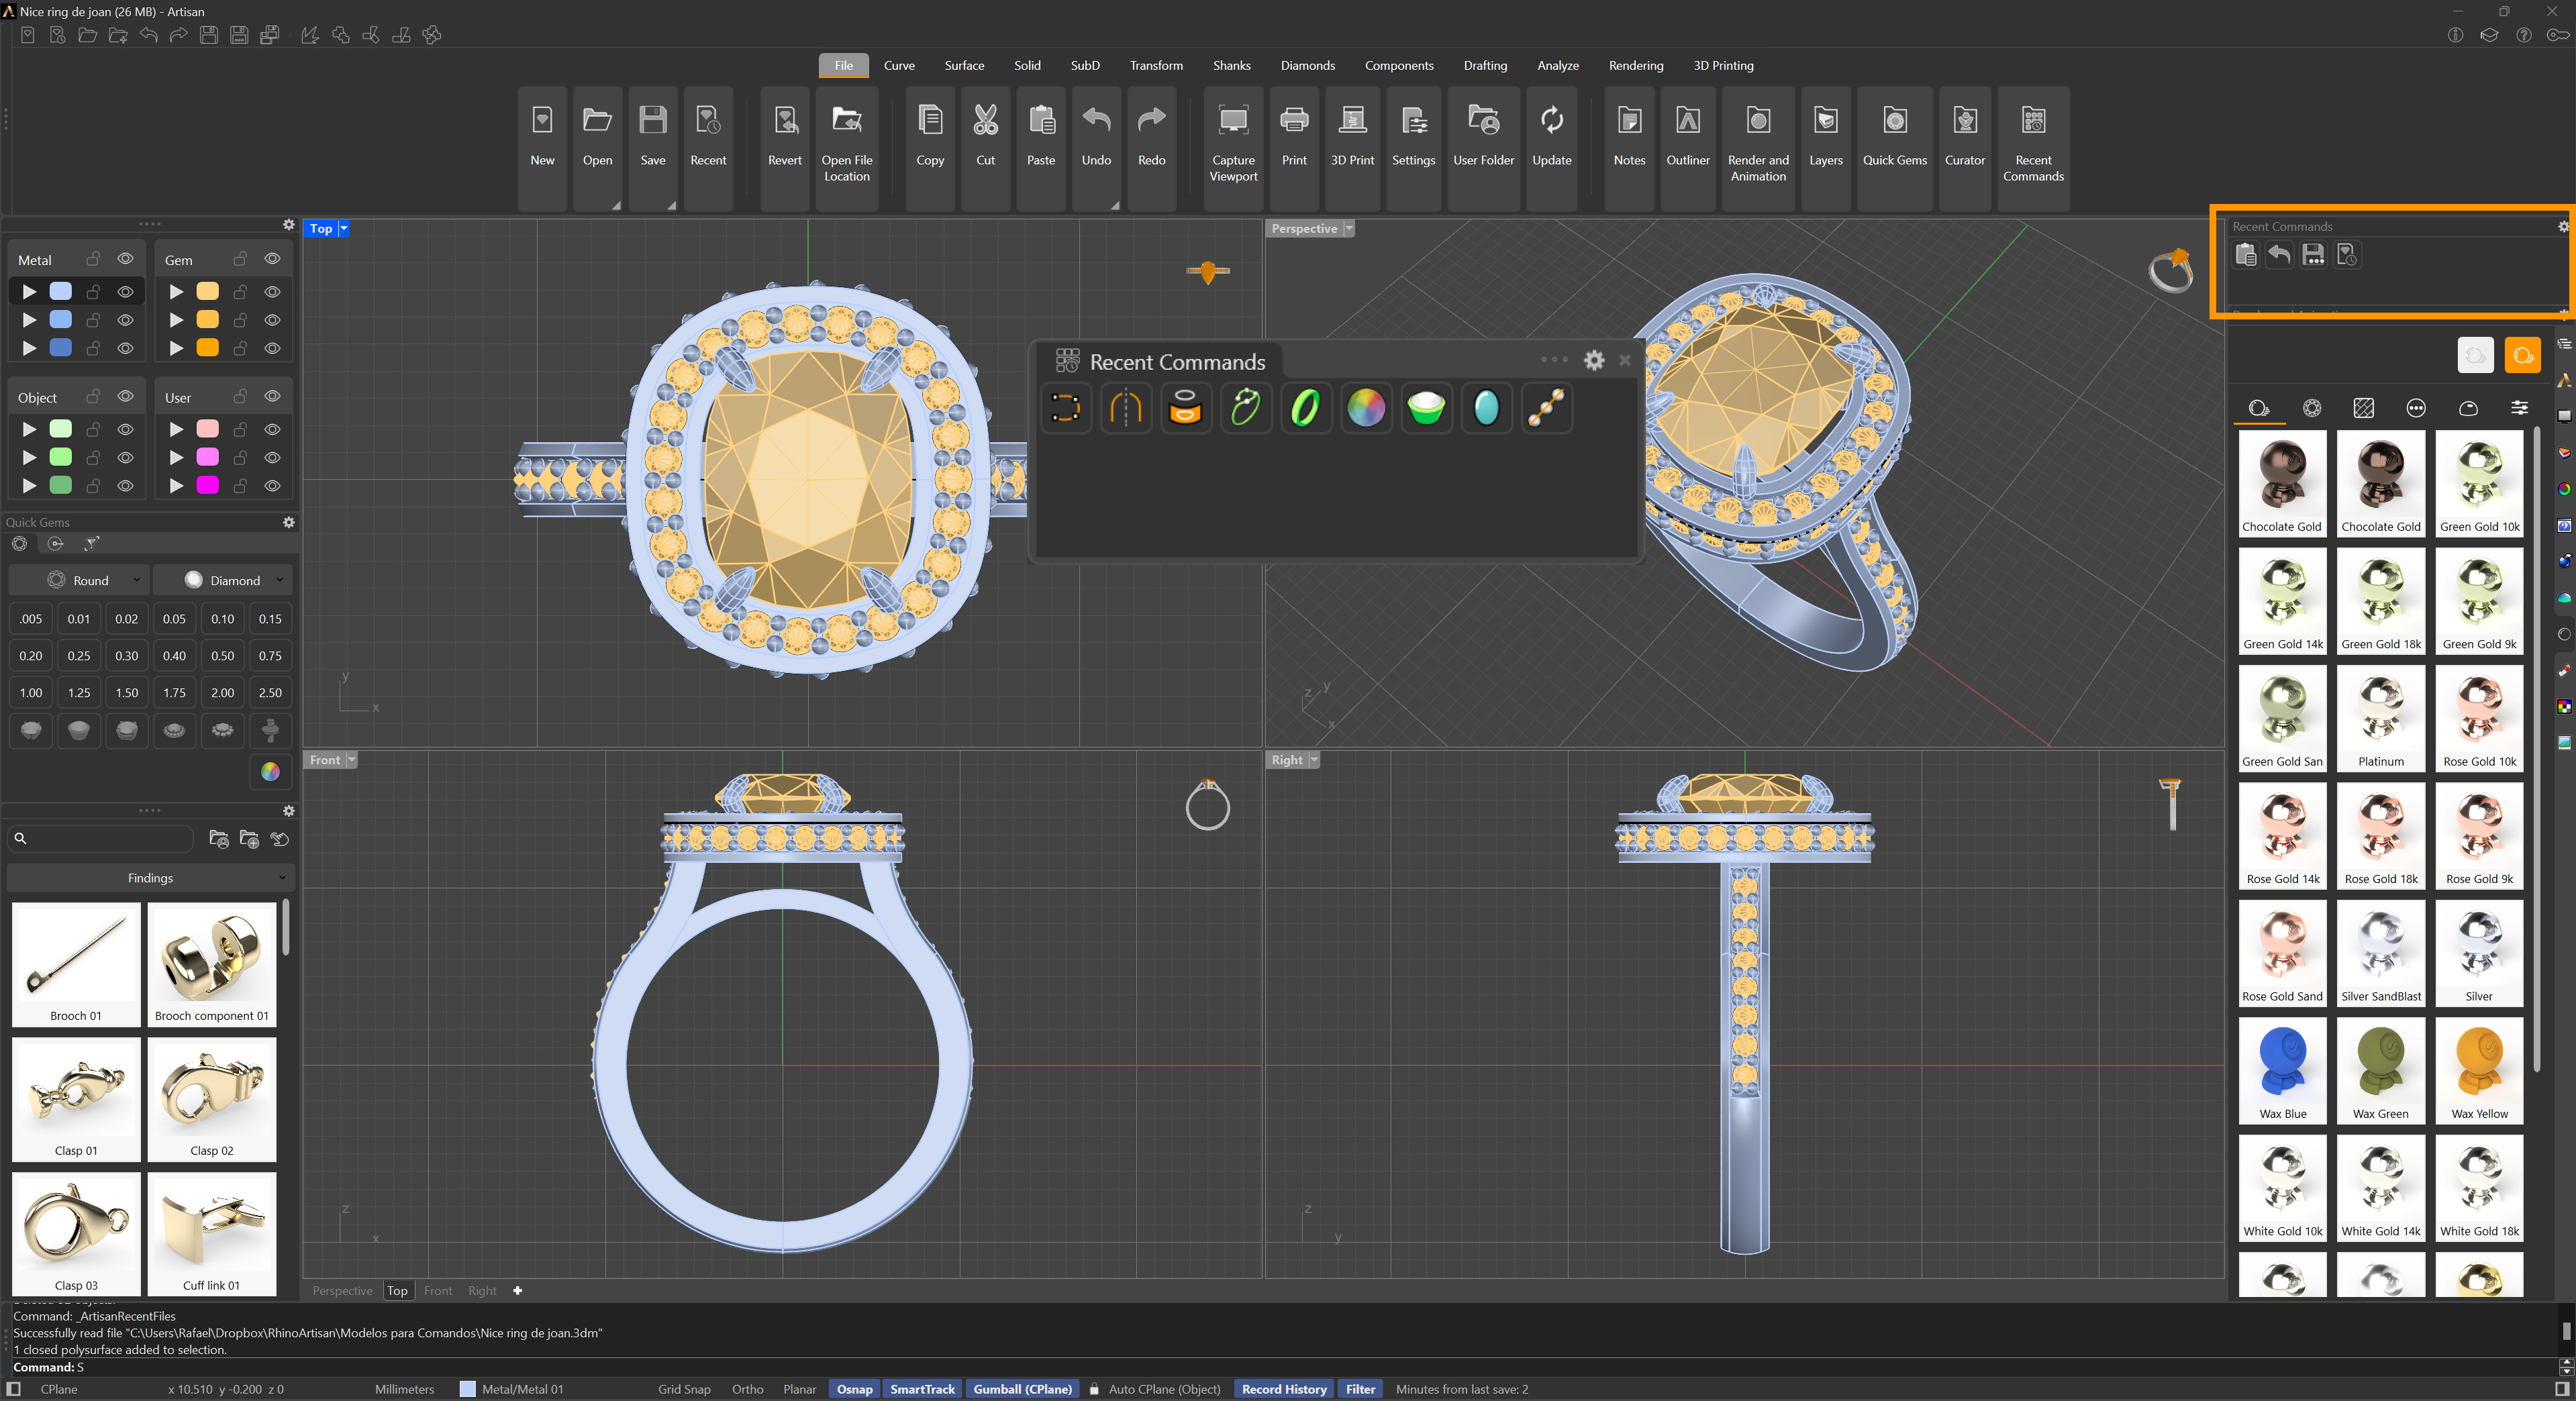
Task: Toggle visibility eye of Object layer group
Action: pos(125,397)
